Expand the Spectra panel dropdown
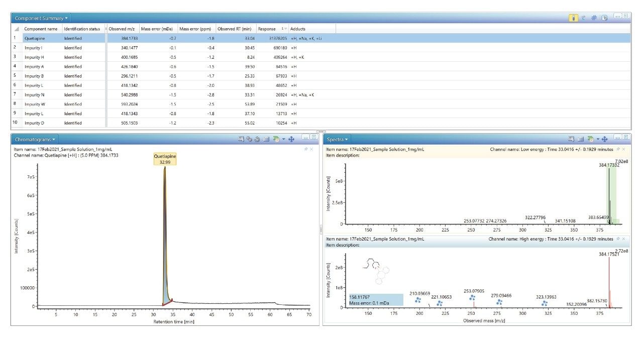 click(x=346, y=139)
